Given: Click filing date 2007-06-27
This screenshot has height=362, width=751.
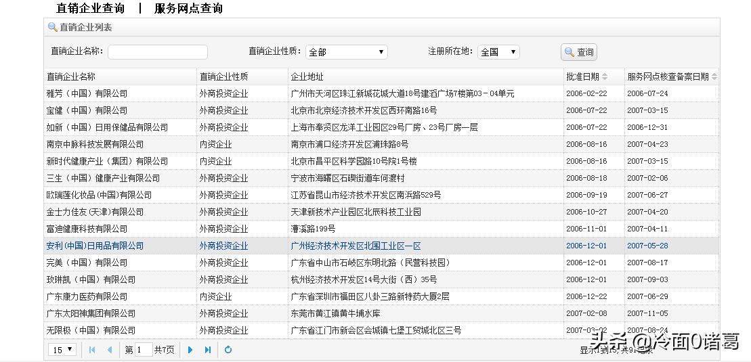Looking at the screenshot, I should click(x=647, y=195).
